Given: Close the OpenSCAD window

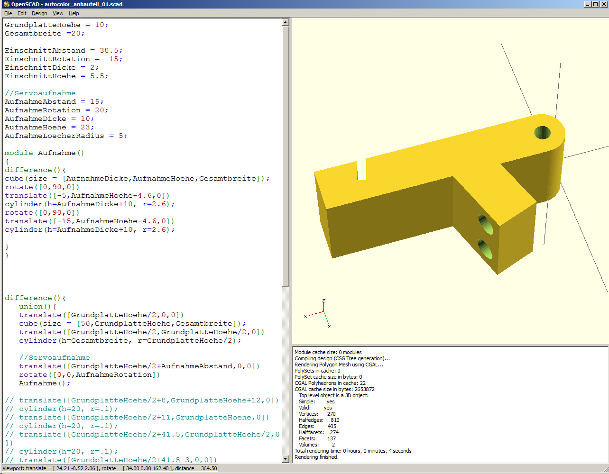Looking at the screenshot, I should pyautogui.click(x=604, y=4).
